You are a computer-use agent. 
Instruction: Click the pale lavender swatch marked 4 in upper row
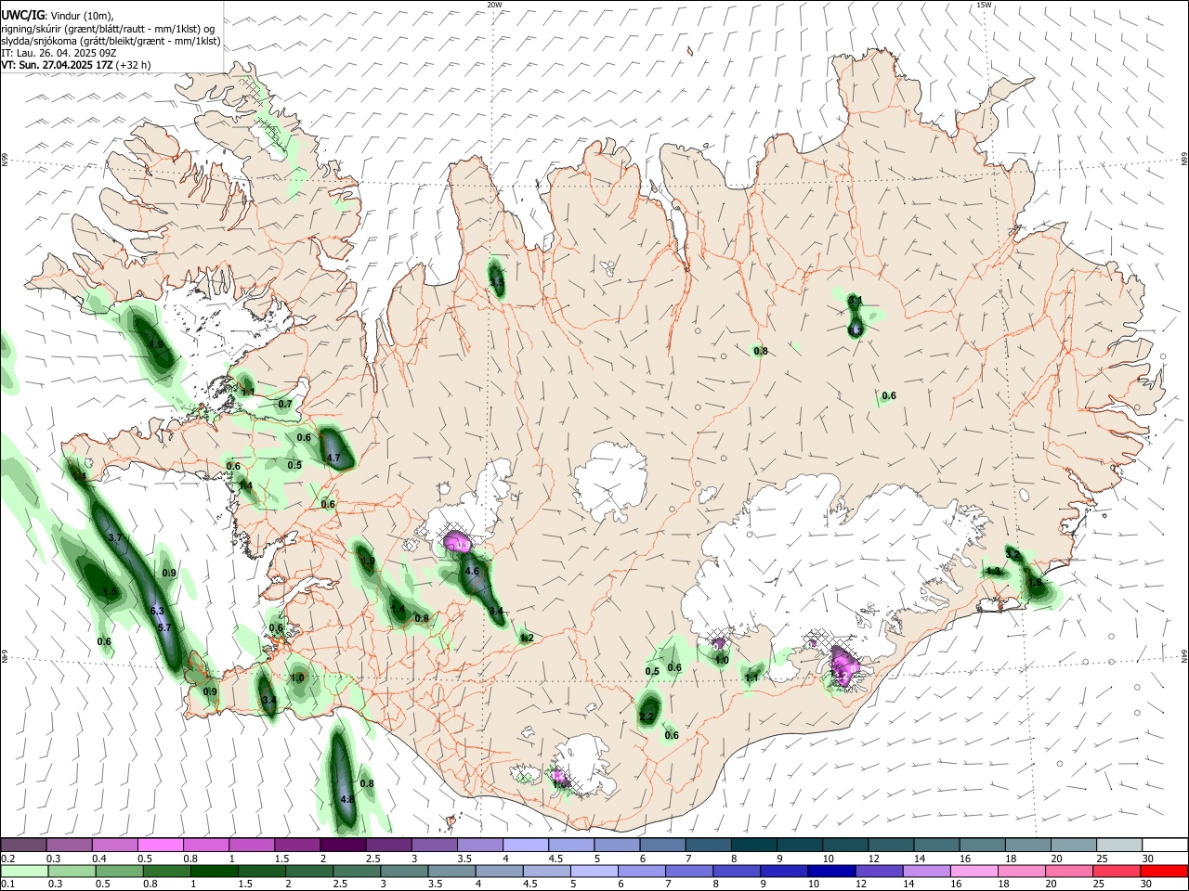coord(524,845)
